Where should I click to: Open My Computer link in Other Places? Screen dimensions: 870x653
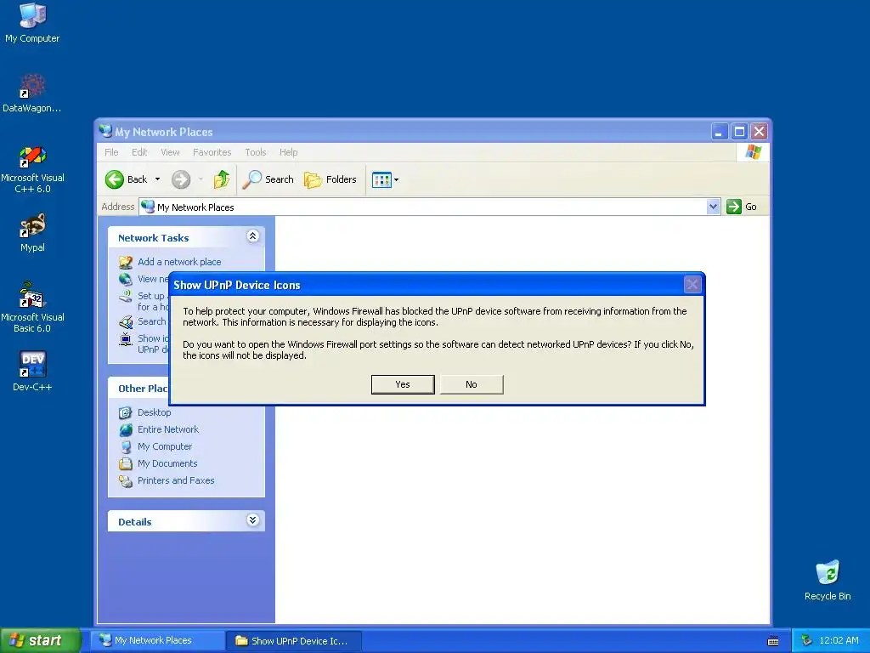coord(165,446)
